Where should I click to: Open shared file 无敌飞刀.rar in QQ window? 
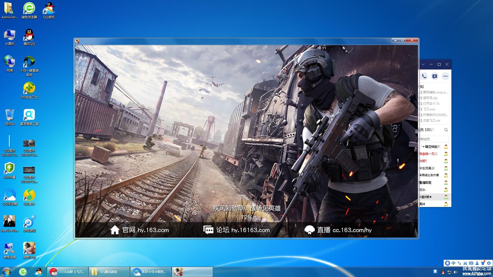click(x=431, y=121)
